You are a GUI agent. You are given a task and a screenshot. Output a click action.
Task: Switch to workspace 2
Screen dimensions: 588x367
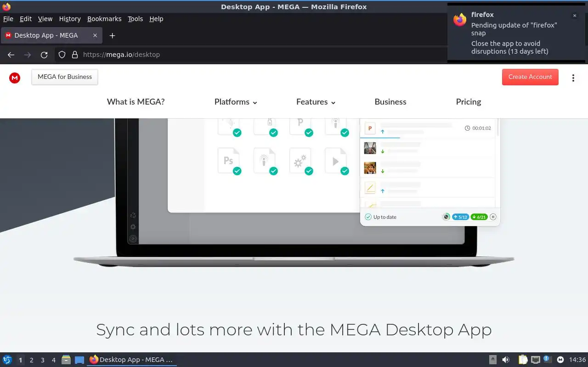pyautogui.click(x=31, y=360)
